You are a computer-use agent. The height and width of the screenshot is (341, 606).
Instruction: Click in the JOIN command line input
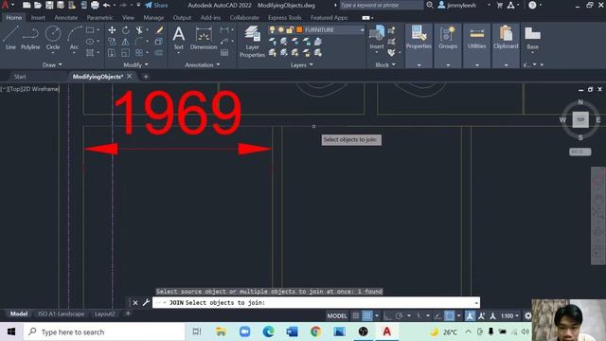316,302
